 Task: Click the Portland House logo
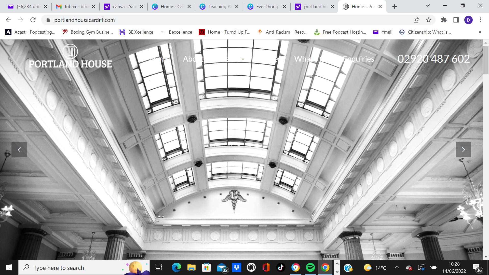[70, 57]
